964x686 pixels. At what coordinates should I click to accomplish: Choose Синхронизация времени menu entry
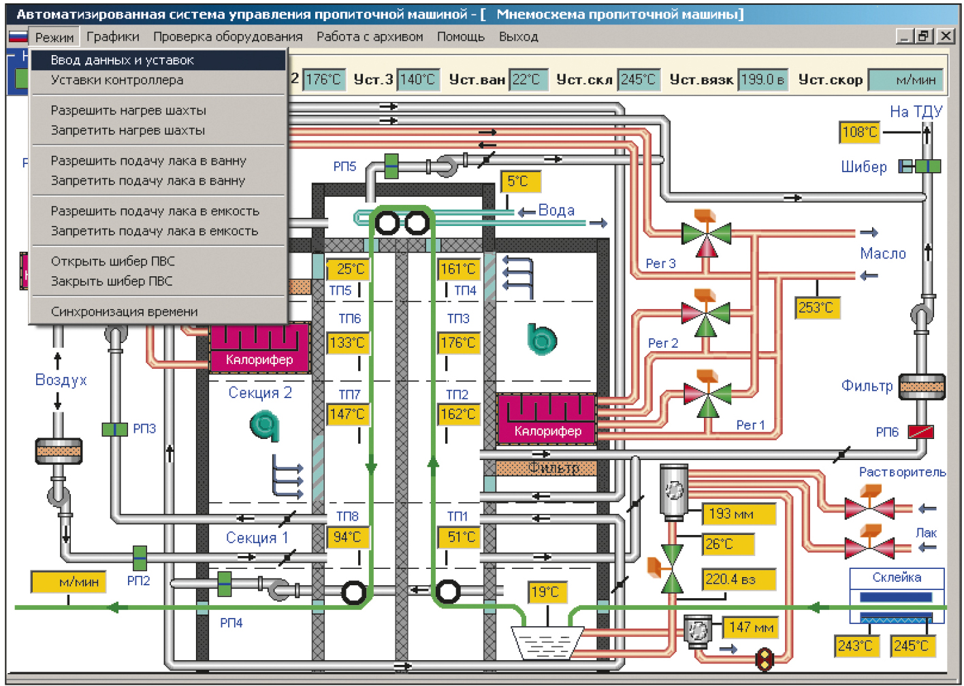pyautogui.click(x=125, y=312)
